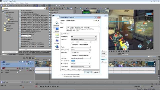Click the audio track arm-record icon

click(x=17, y=68)
